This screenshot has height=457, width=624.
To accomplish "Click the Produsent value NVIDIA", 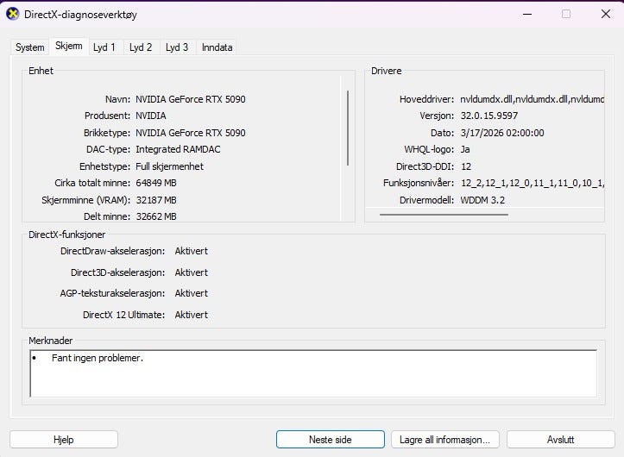I will coord(151,116).
